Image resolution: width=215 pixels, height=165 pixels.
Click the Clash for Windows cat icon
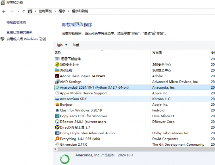pyautogui.click(x=57, y=110)
